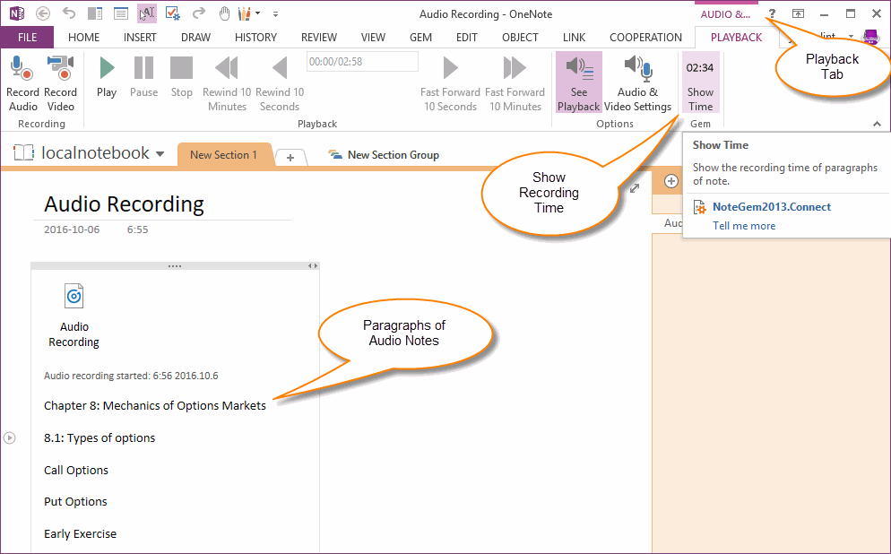The width and height of the screenshot is (891, 554).
Task: Open Audio & Video Settings
Action: click(x=637, y=83)
